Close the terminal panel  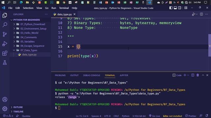click(x=207, y=75)
